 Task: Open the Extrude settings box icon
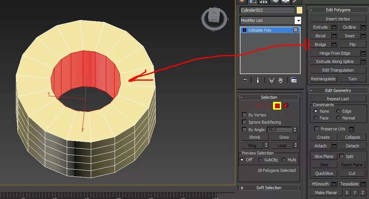(334, 27)
